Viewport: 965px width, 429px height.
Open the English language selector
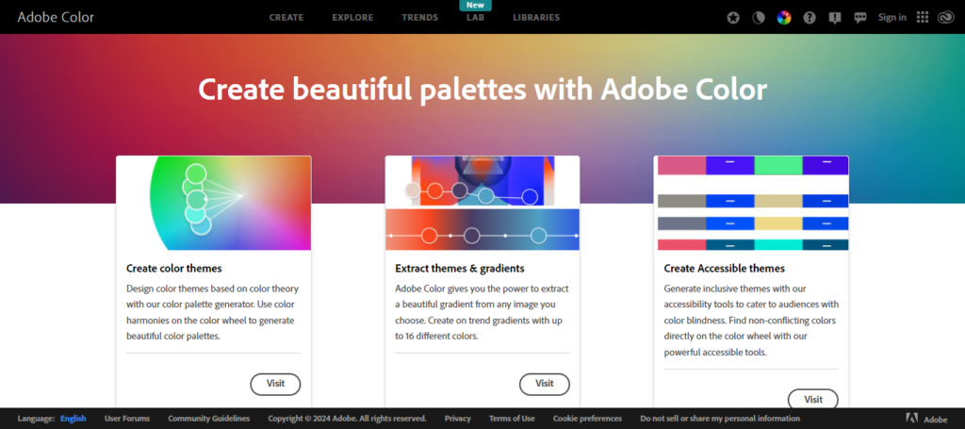point(73,419)
